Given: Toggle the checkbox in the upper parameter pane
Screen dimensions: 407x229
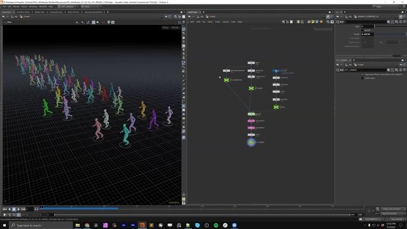Looking at the screenshot, I should coord(362,30).
